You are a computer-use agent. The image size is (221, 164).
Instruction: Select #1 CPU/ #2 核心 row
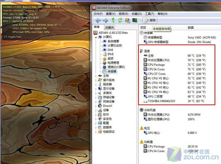tap(175, 83)
